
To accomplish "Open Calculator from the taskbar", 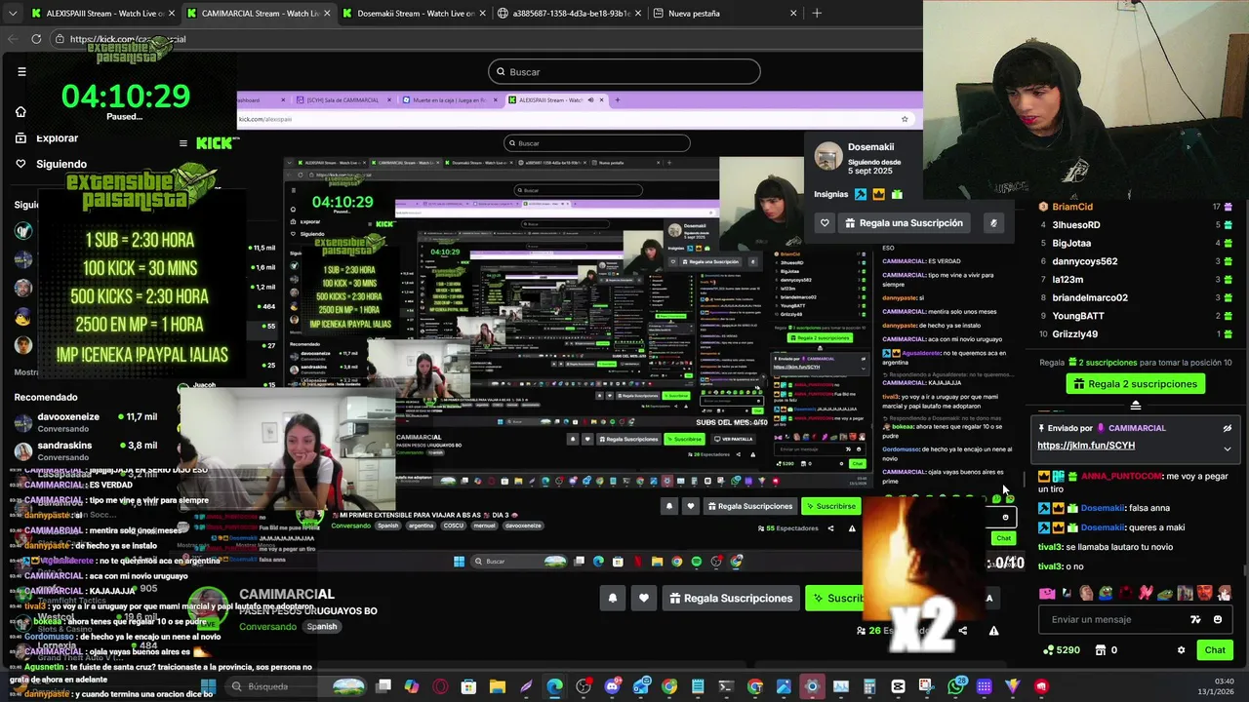I will (x=869, y=686).
